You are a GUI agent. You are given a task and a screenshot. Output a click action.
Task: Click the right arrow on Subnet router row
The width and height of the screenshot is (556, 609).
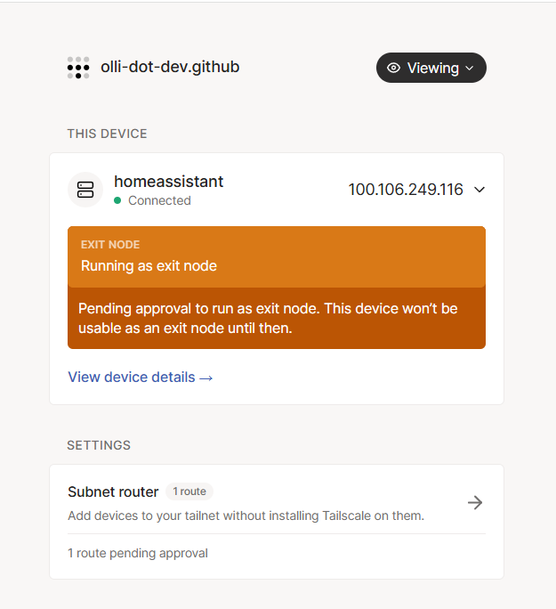pos(475,502)
